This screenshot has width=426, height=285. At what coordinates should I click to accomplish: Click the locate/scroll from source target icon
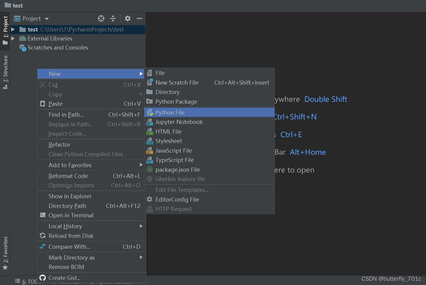pyautogui.click(x=101, y=18)
